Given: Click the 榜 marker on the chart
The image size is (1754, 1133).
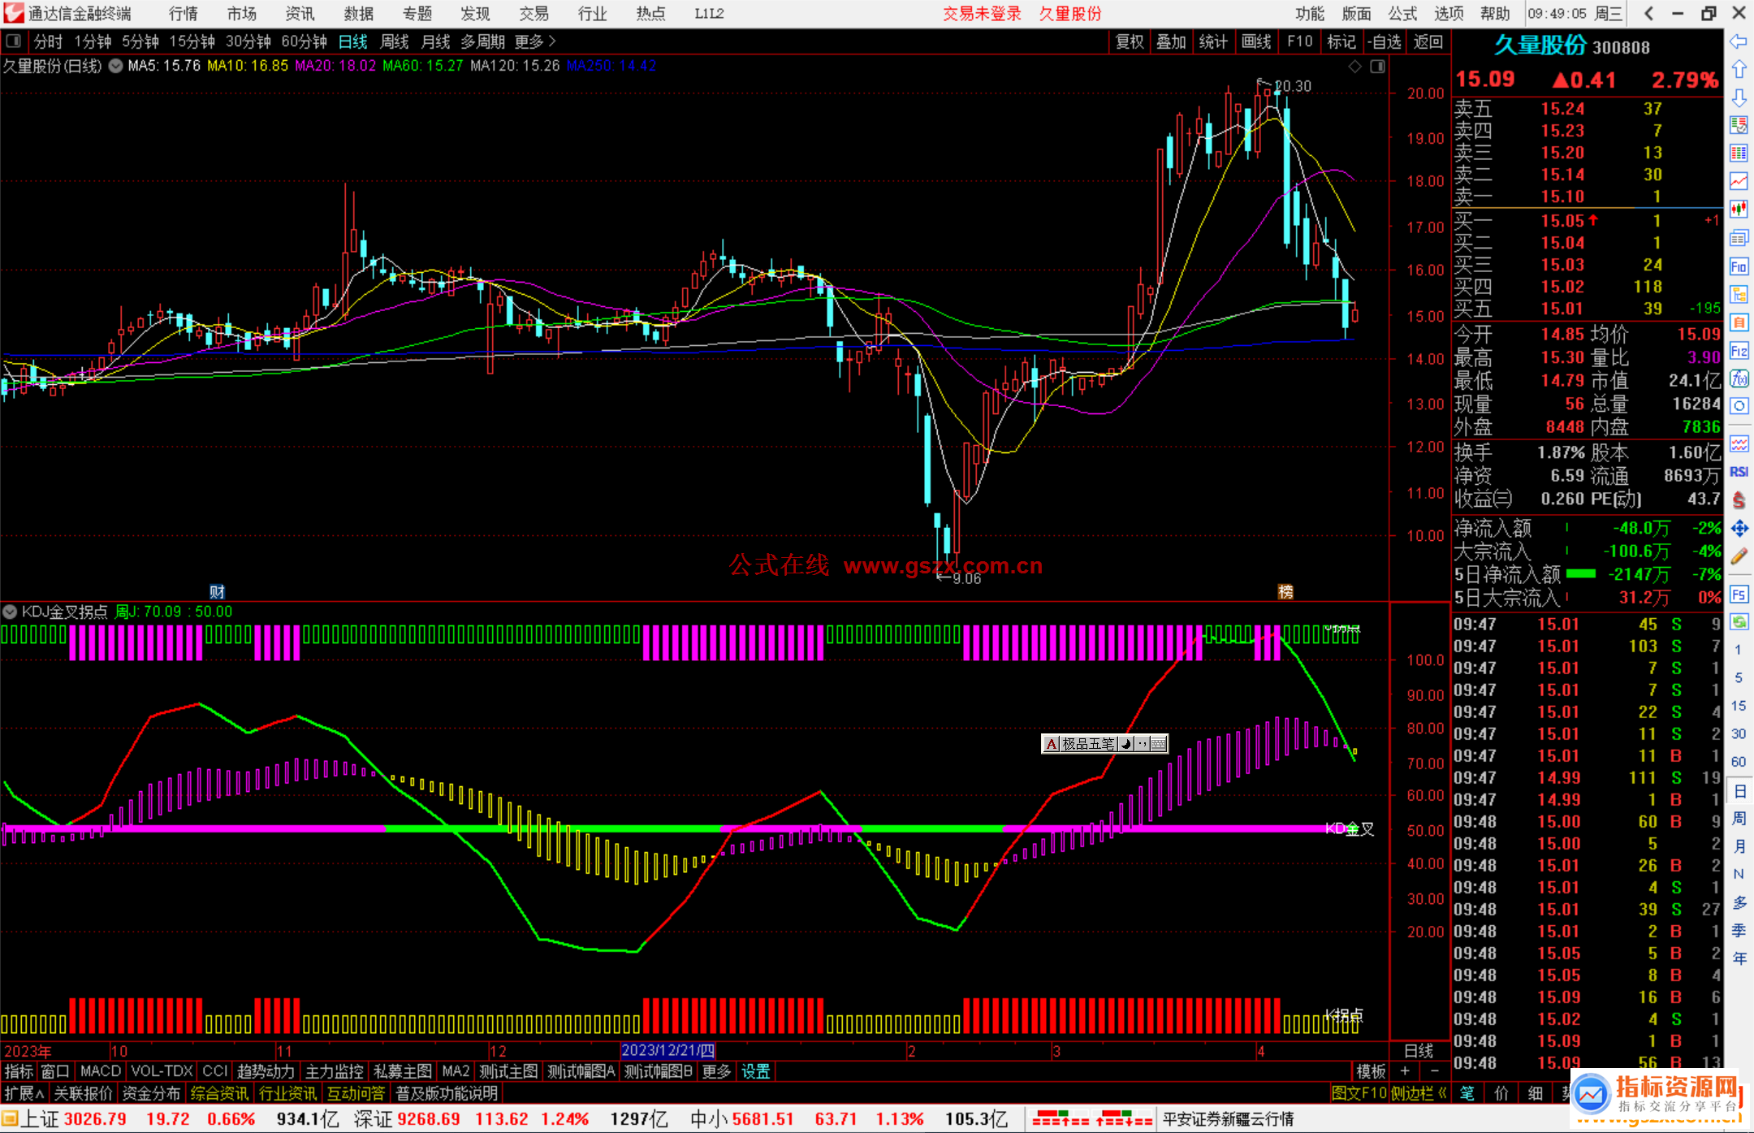Looking at the screenshot, I should point(1285,592).
